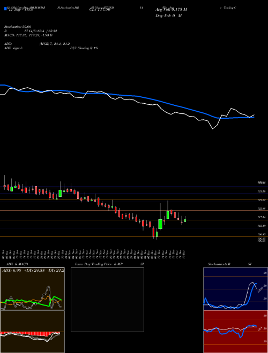Click the '(MGR) 7, 24.4, 21.2' ADX values
268x353 pixels.
point(54,44)
